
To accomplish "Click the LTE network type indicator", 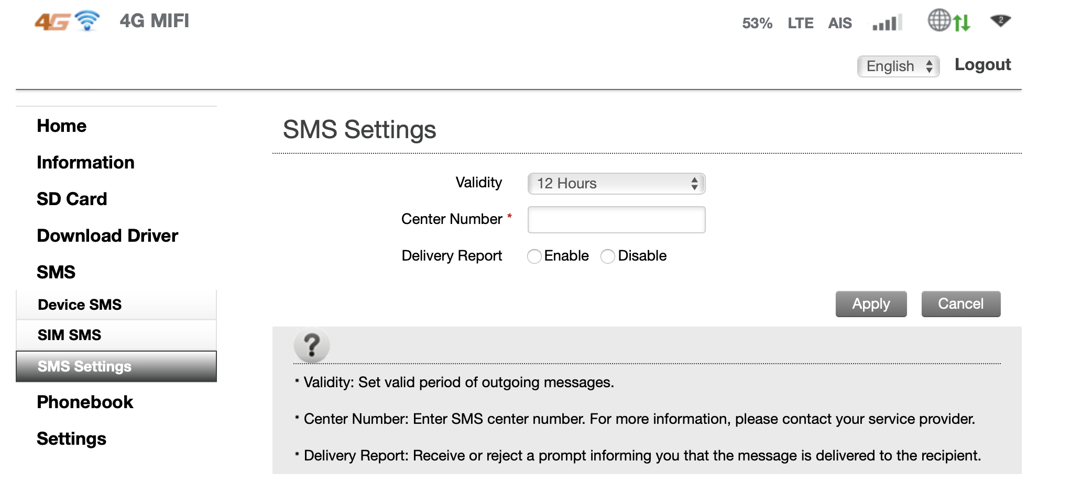I will point(801,23).
